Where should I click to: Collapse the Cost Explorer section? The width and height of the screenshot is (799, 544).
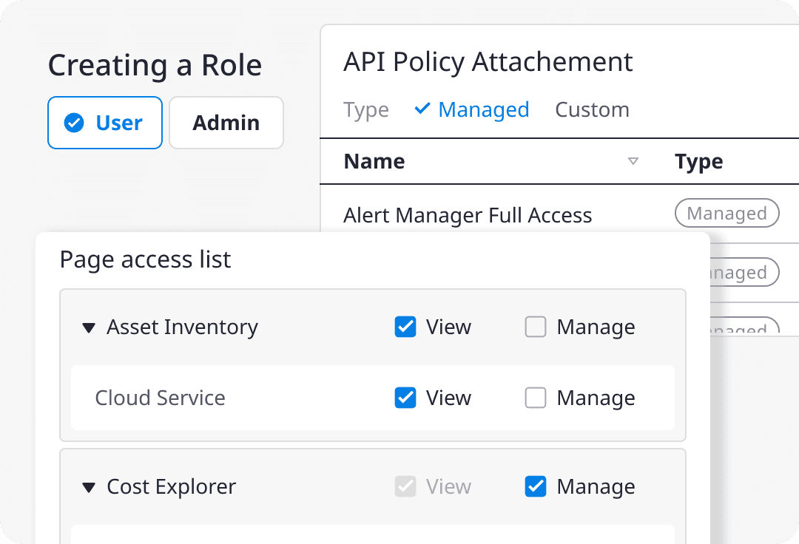coord(89,487)
